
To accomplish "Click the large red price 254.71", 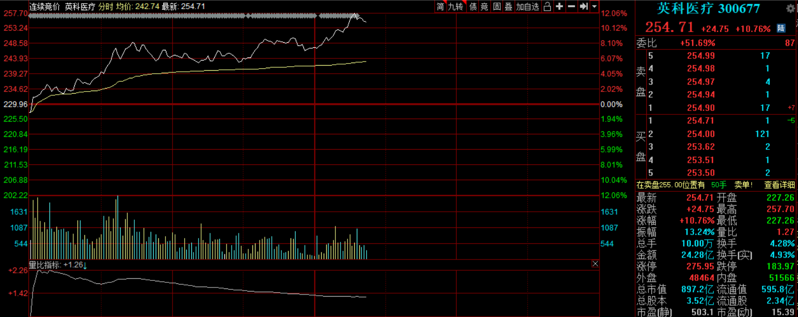I will click(x=669, y=27).
